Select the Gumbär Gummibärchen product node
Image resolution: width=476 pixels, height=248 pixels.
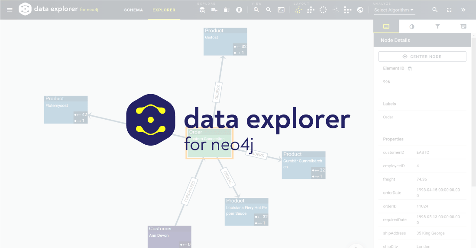click(304, 165)
